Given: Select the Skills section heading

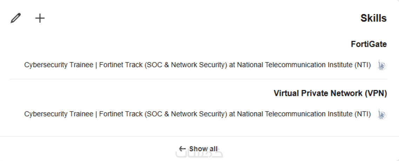Looking at the screenshot, I should click(x=373, y=18).
